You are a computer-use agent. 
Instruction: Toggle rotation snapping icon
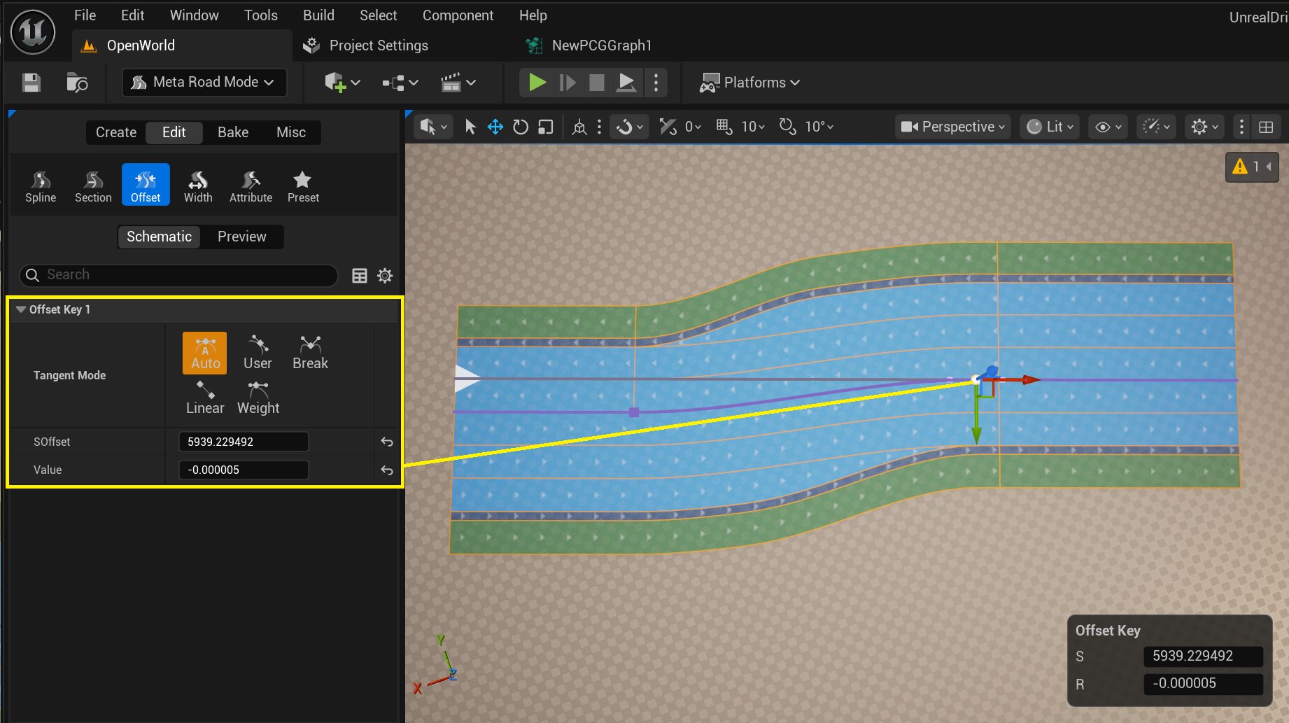coord(788,127)
